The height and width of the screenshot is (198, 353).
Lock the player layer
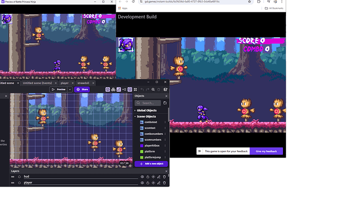tap(148, 183)
